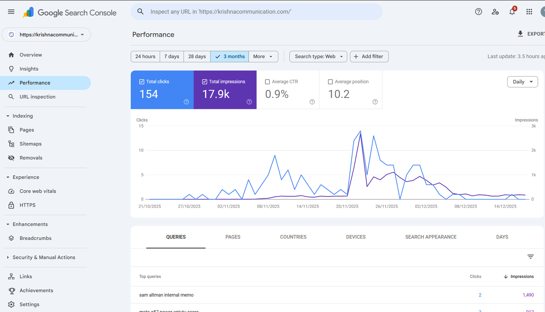Open the Google apps grid
The width and height of the screenshot is (545, 312).
click(x=529, y=12)
